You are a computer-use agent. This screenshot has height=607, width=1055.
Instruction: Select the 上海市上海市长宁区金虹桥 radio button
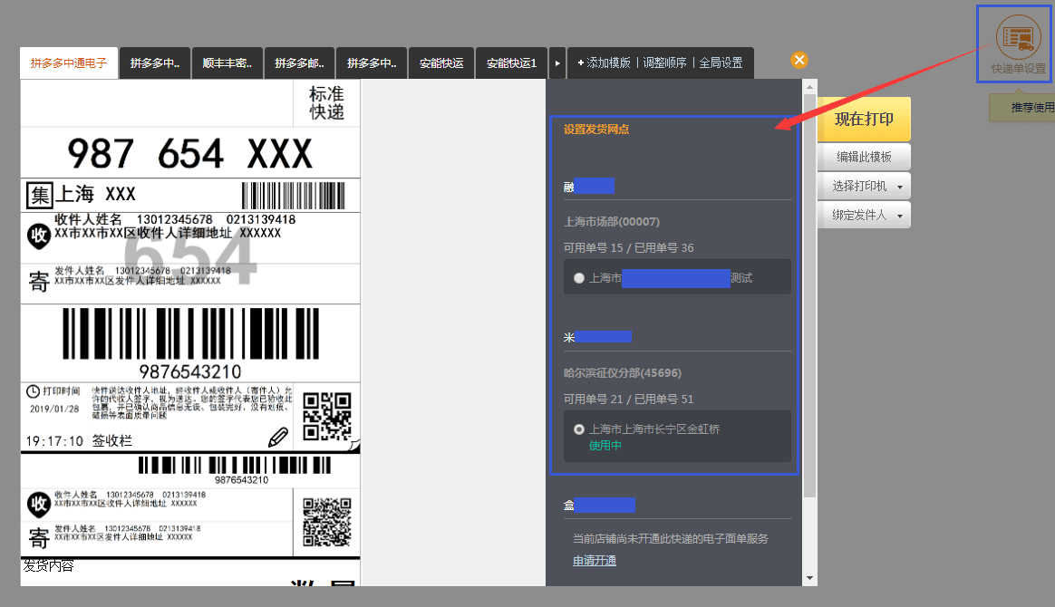point(578,429)
